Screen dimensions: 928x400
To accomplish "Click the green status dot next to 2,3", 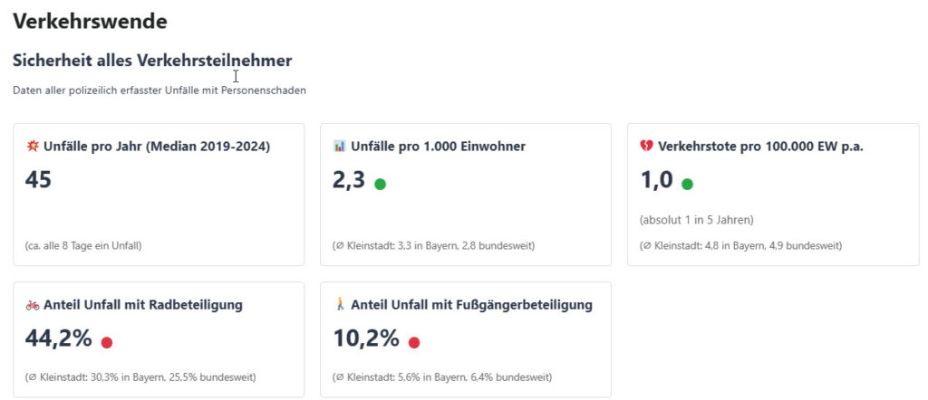I will click(x=380, y=185).
